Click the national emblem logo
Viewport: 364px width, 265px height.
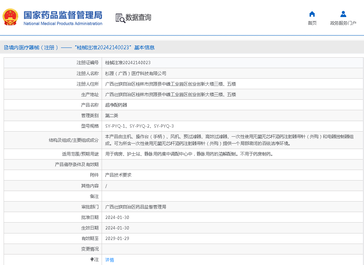pos(11,17)
